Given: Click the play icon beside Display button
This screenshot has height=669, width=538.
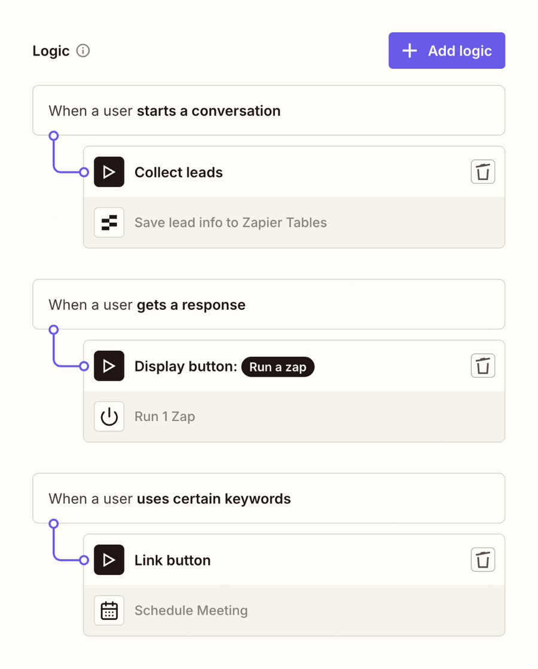Looking at the screenshot, I should (x=109, y=366).
